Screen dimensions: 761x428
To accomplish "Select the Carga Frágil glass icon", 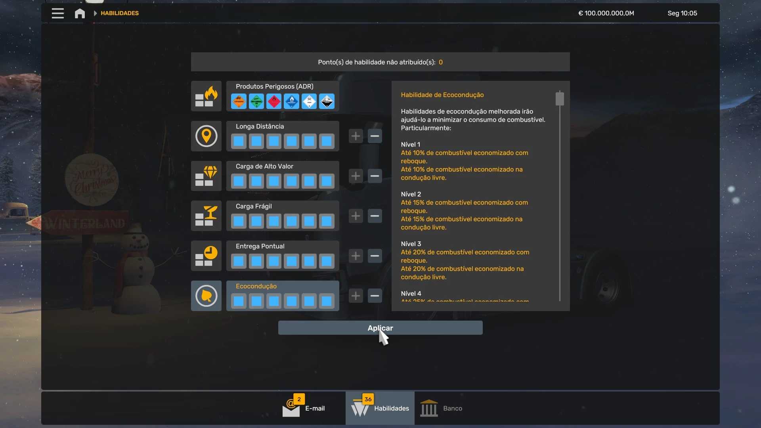I will [206, 216].
